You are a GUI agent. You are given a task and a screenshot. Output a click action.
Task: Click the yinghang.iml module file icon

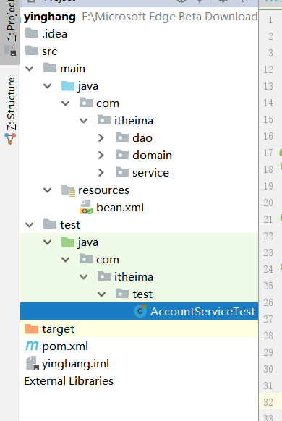point(33,363)
